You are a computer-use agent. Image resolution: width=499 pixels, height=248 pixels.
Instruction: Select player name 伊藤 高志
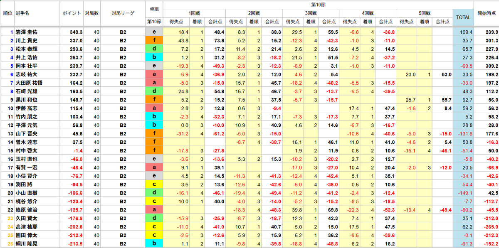[x=26, y=108]
